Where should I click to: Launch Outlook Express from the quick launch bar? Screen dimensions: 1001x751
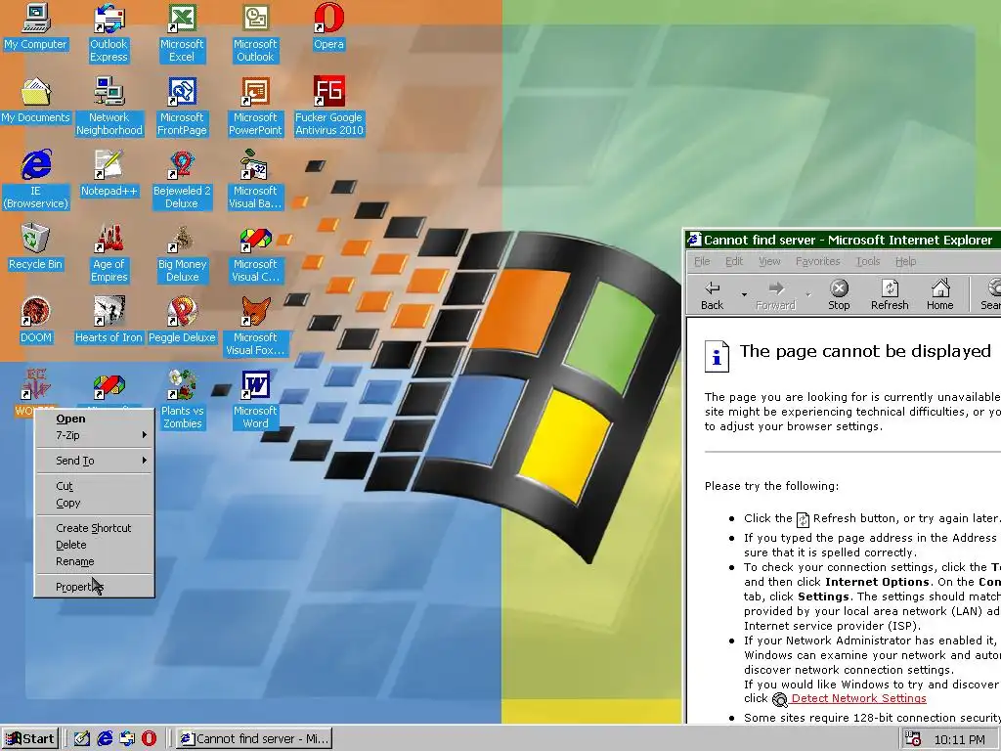point(127,739)
